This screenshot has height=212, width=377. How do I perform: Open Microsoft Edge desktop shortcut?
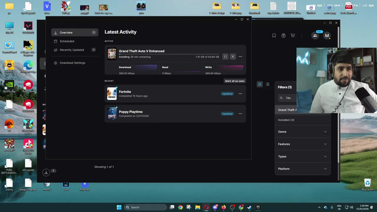(28, 67)
